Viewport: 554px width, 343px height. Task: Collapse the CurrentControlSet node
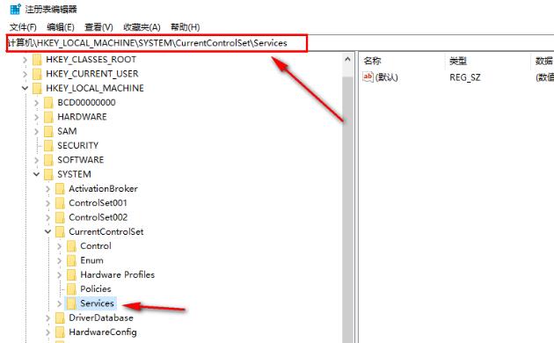[47, 231]
